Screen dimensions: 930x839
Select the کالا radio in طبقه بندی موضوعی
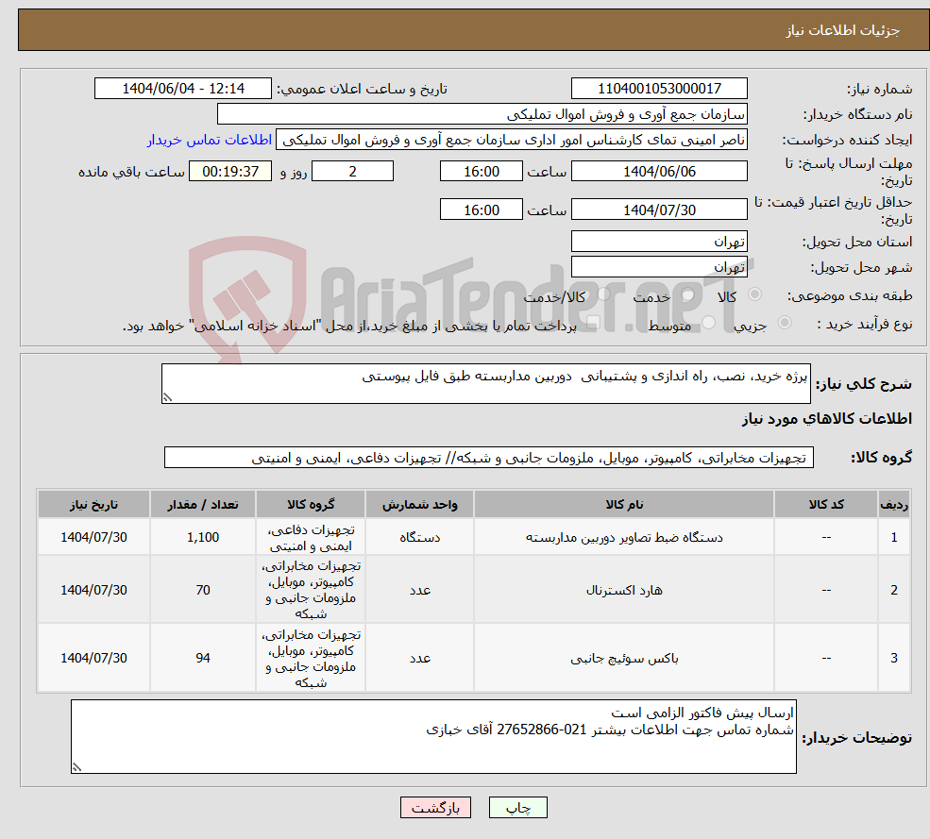pyautogui.click(x=755, y=294)
